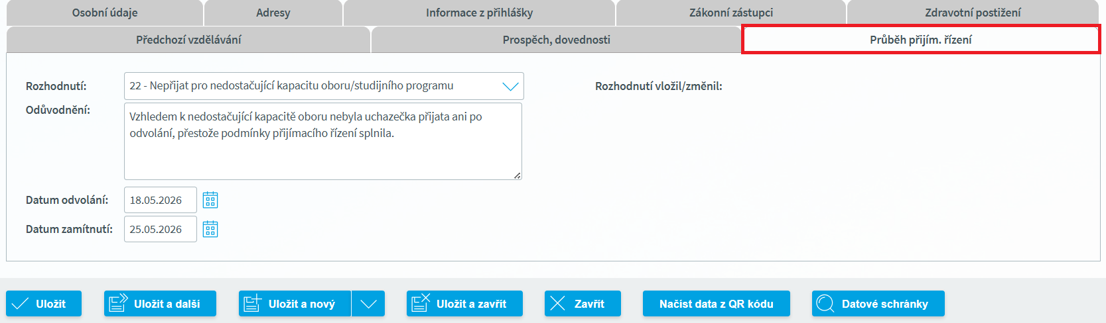Click the Datové schránky magnifier icon
The height and width of the screenshot is (323, 1106).
825,304
